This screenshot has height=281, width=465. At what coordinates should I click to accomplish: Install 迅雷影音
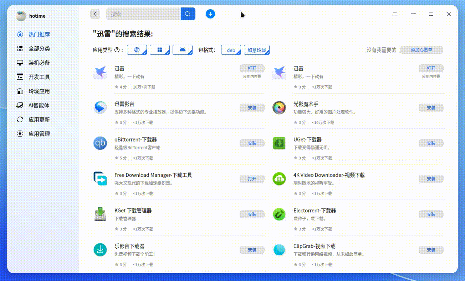coord(252,107)
